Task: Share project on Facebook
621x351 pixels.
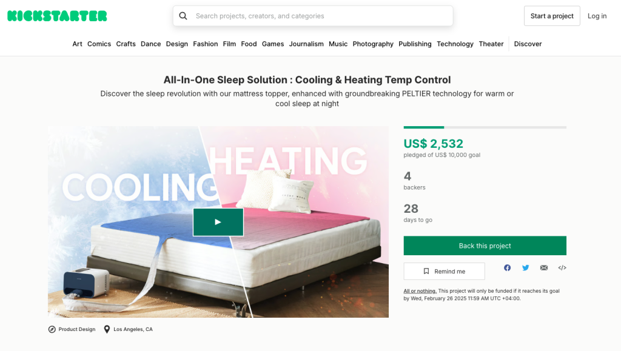Action: [x=507, y=268]
